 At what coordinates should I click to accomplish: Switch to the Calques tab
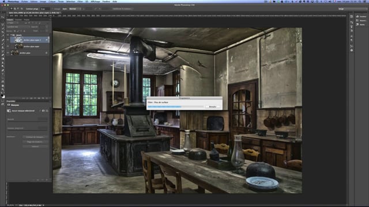pos(10,20)
